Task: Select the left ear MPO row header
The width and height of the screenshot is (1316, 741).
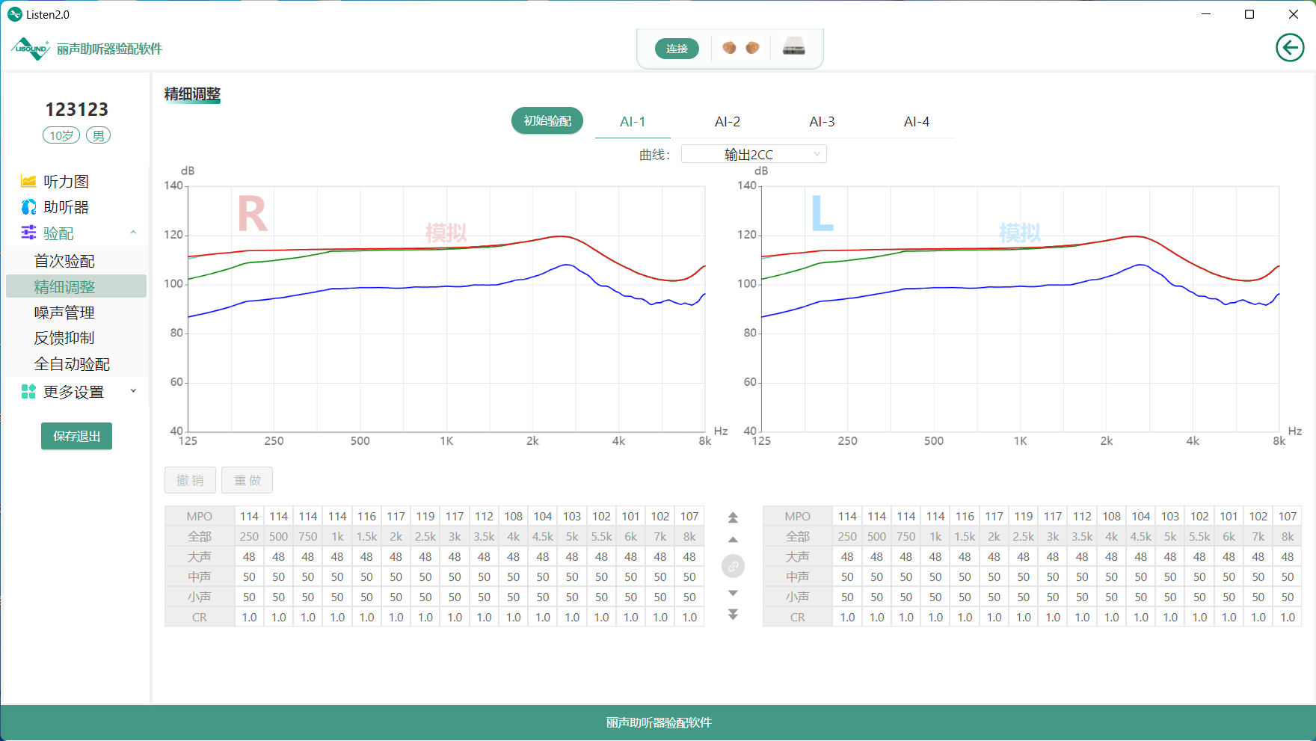Action: point(798,517)
